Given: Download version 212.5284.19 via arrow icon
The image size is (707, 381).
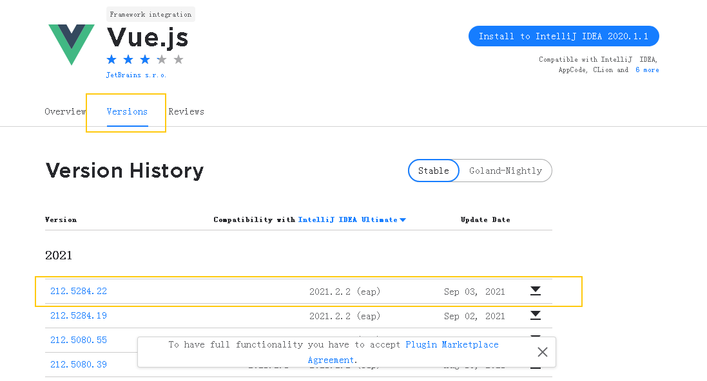Looking at the screenshot, I should pos(535,315).
